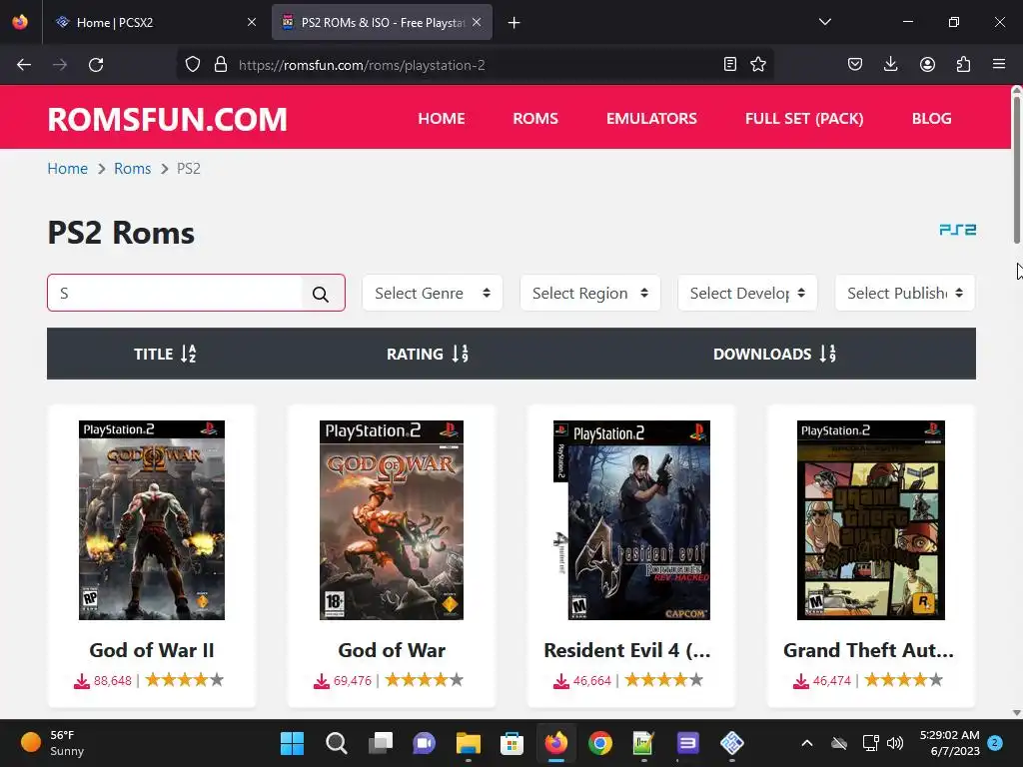Open the Select Developer dropdown

[x=747, y=293]
